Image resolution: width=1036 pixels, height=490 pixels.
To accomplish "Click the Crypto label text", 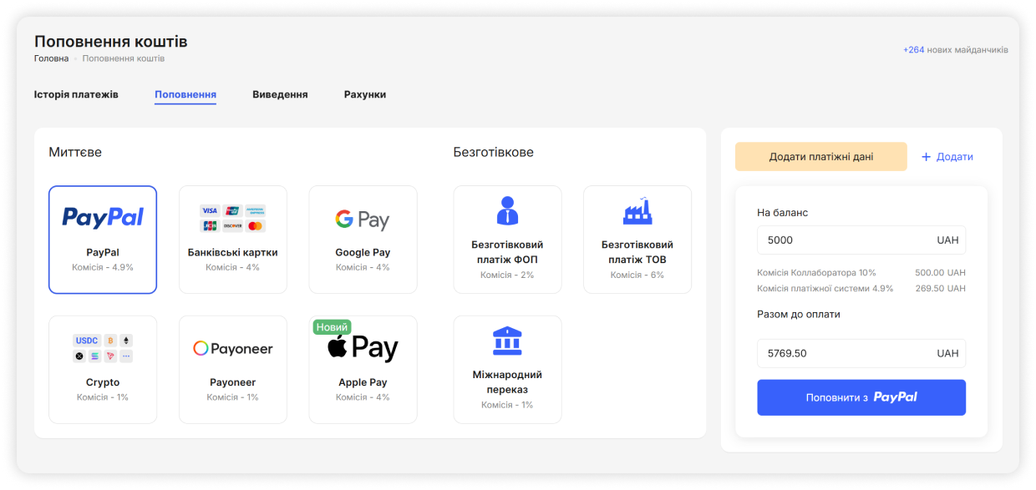I will [103, 382].
